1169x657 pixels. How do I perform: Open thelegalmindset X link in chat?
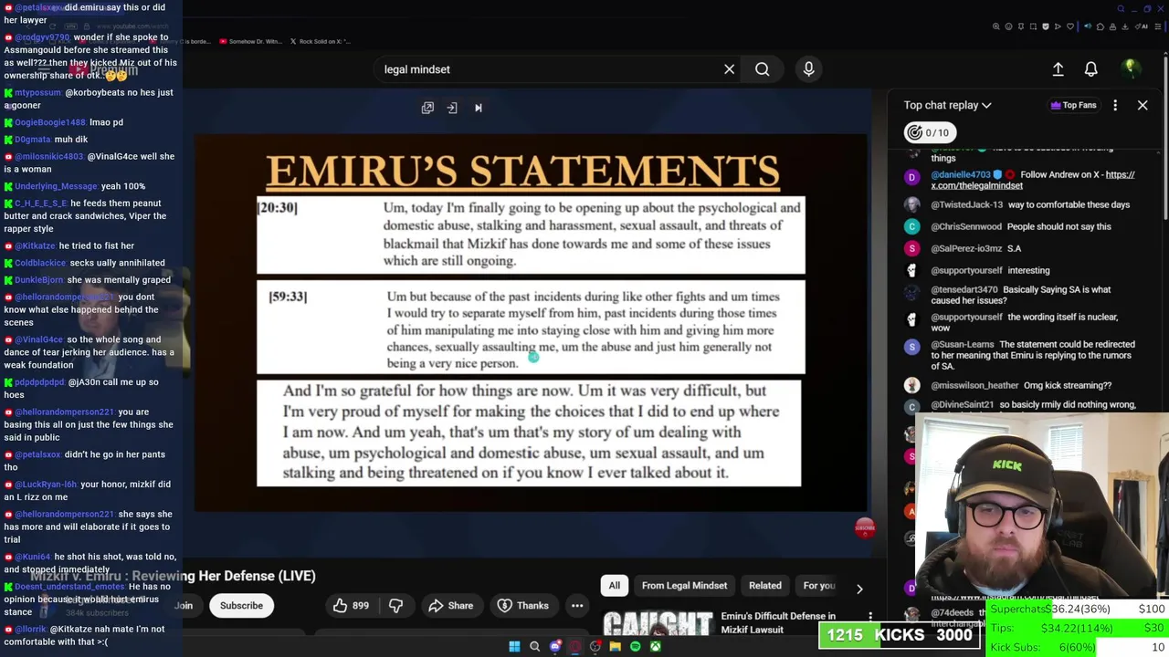point(1033,180)
